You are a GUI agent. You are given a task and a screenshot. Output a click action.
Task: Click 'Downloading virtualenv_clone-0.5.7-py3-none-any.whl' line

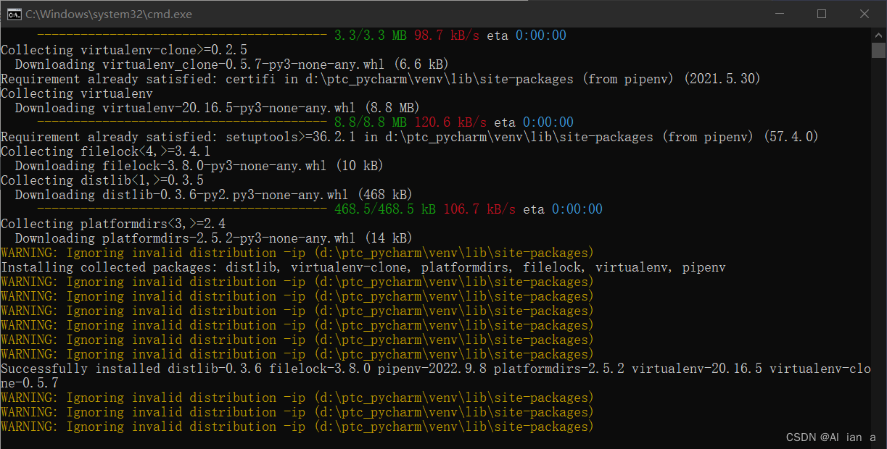coord(231,64)
